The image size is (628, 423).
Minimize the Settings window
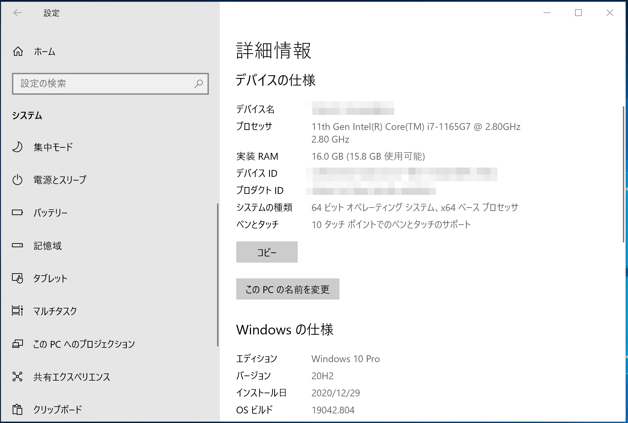547,13
